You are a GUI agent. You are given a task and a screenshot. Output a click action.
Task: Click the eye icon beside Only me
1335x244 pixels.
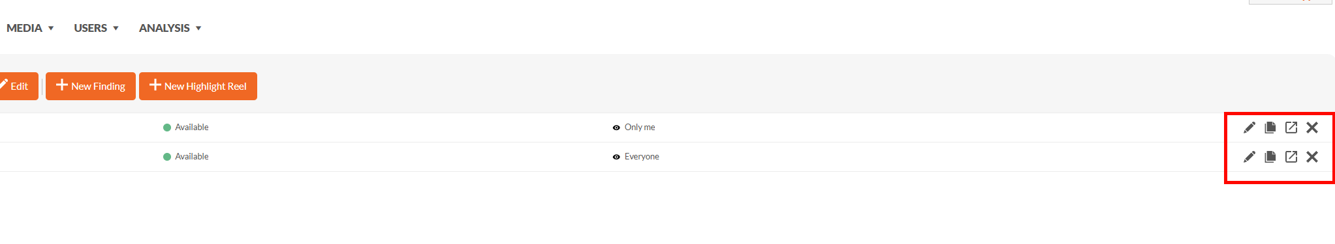(616, 128)
